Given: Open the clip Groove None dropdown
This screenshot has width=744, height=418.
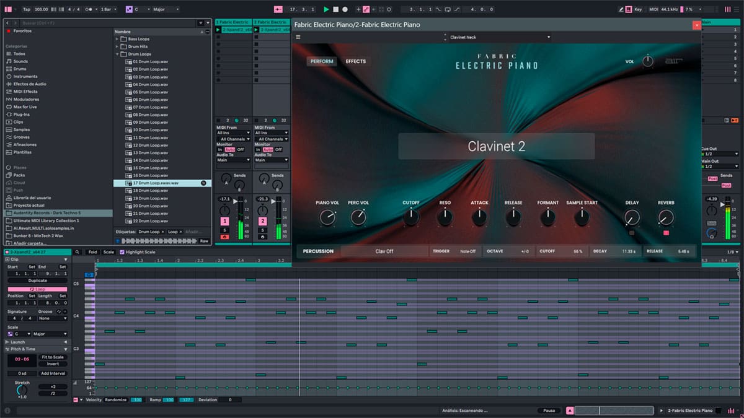Looking at the screenshot, I should click(52, 318).
